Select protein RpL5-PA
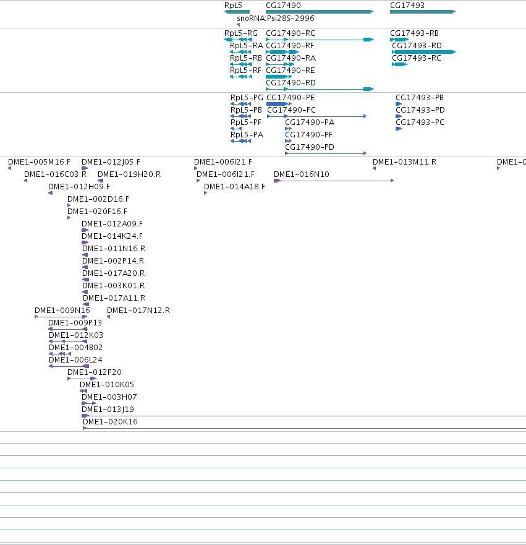 point(240,141)
